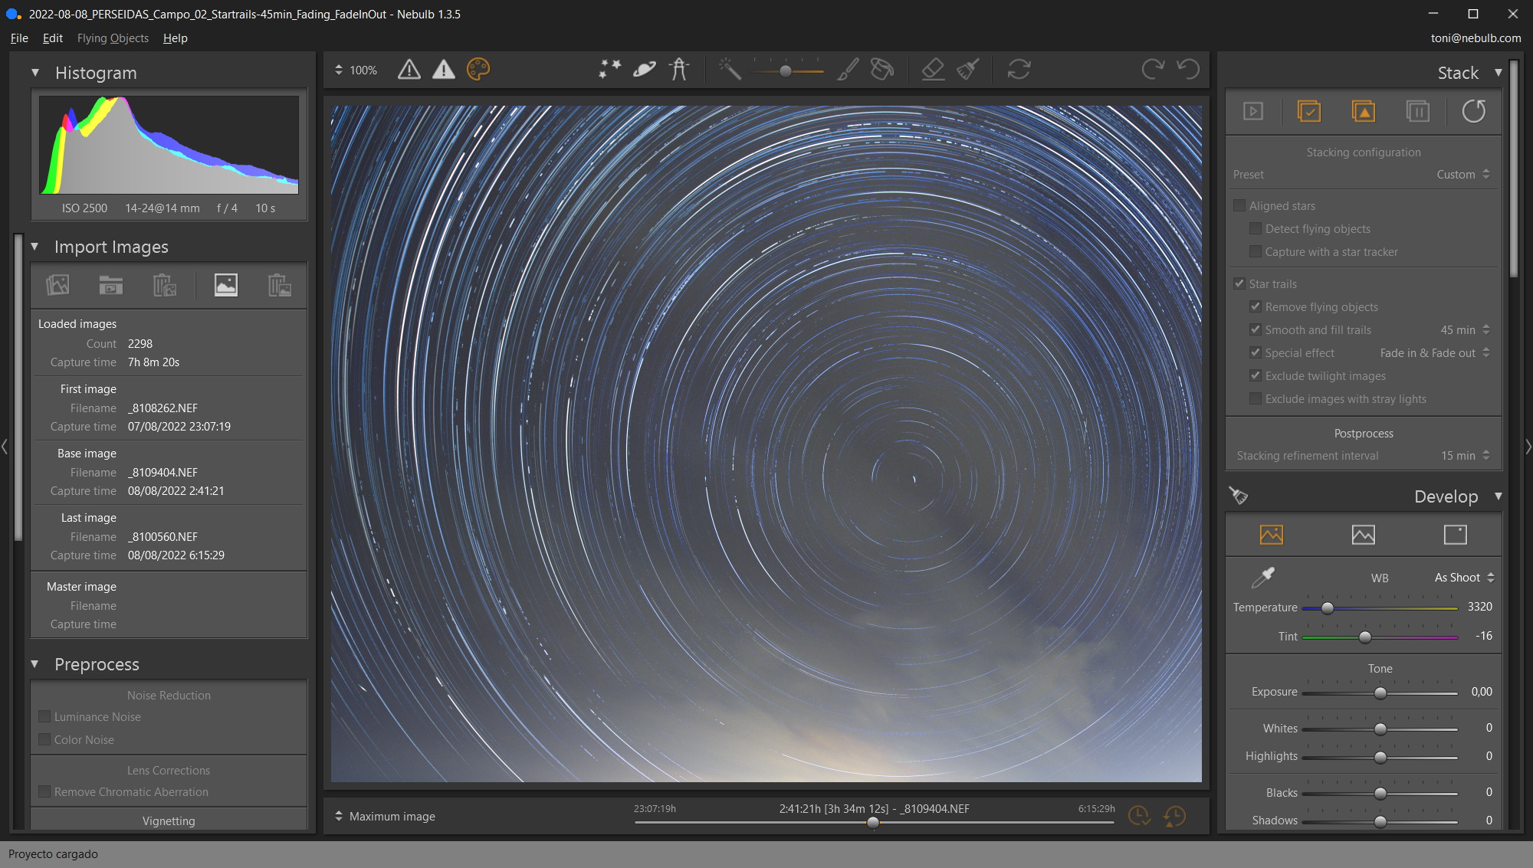This screenshot has width=1533, height=868.
Task: Select the brush tool in toolbar
Action: click(847, 70)
